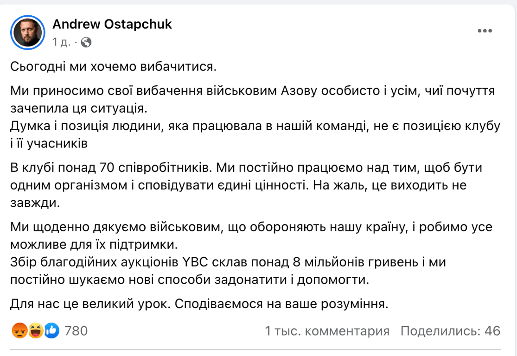View the 780 reactions list
517x356 pixels.
pos(76,331)
